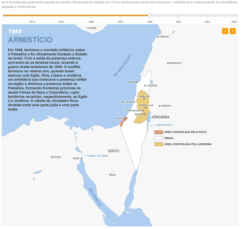Image resolution: width=241 pixels, height=229 pixels.
Task: Click the Egypt-controlled area legend swatch
Action: pyautogui.click(x=159, y=132)
